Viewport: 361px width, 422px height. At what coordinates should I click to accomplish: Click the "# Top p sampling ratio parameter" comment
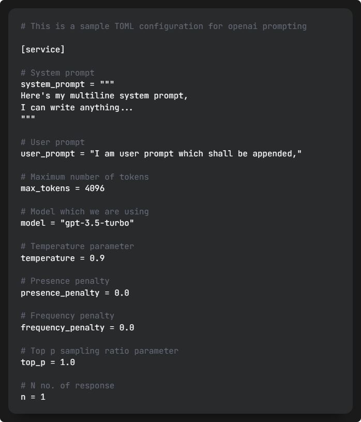click(99, 351)
